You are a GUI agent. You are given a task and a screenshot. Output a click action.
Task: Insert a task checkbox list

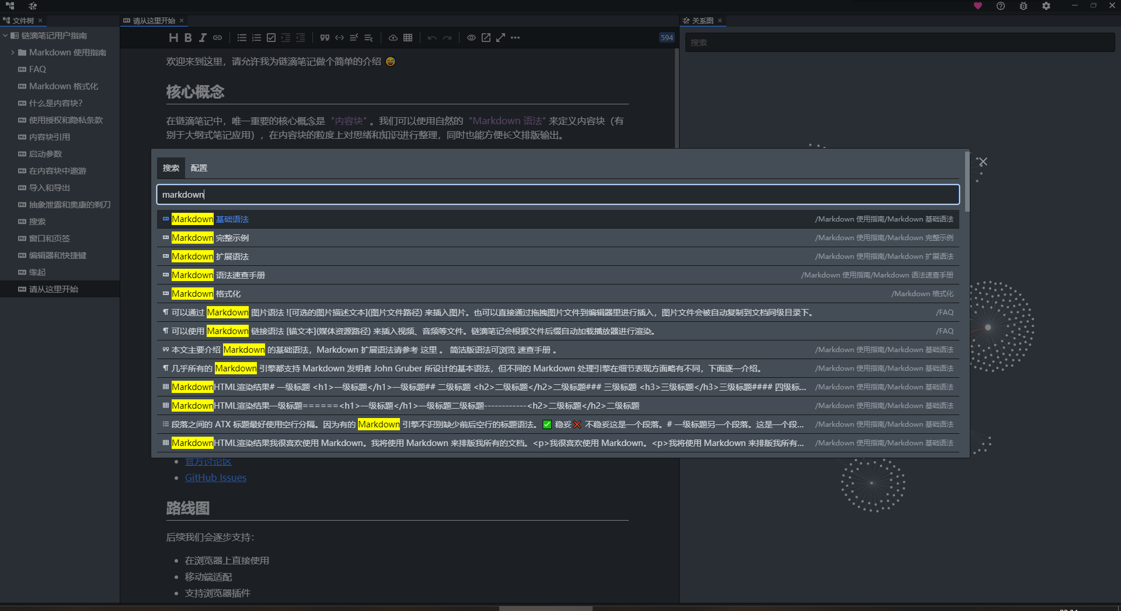click(x=271, y=38)
